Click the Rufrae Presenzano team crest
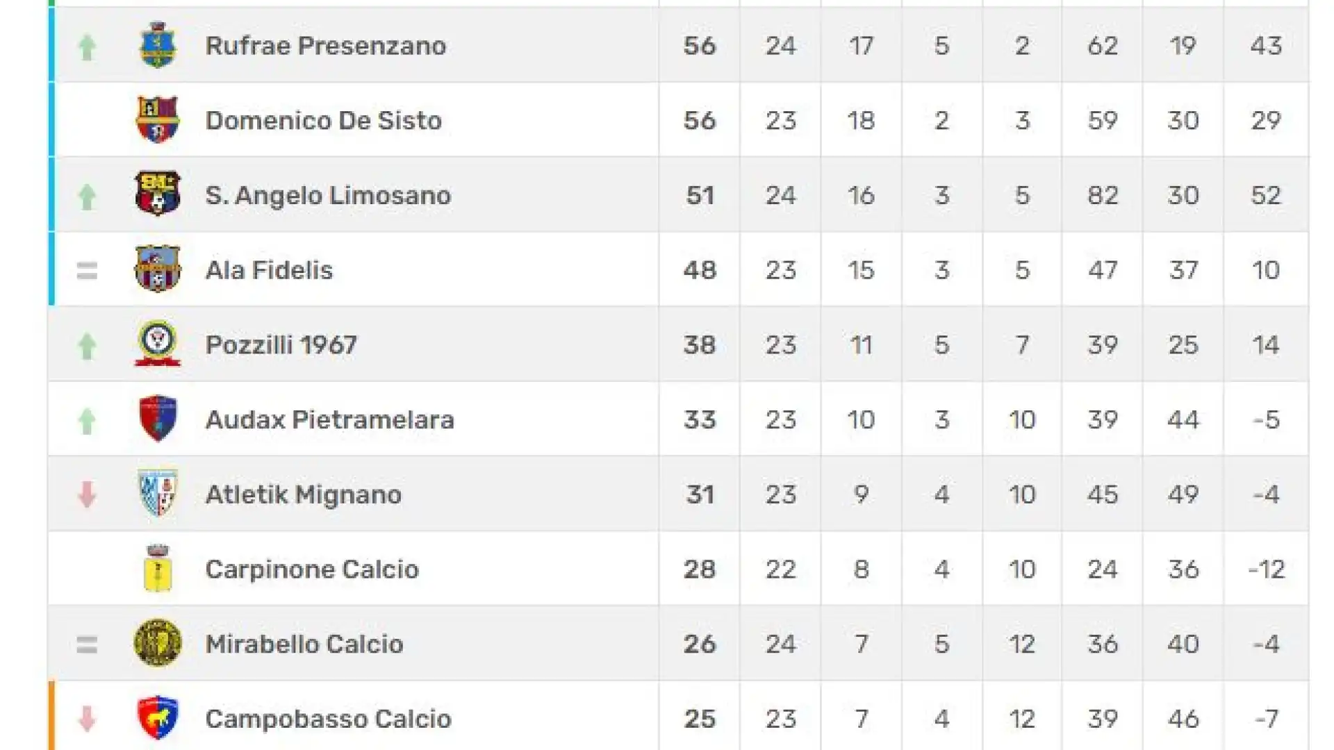1334x750 pixels. (158, 45)
